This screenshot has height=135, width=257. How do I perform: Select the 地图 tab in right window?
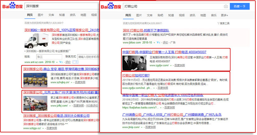[x=203, y=15]
